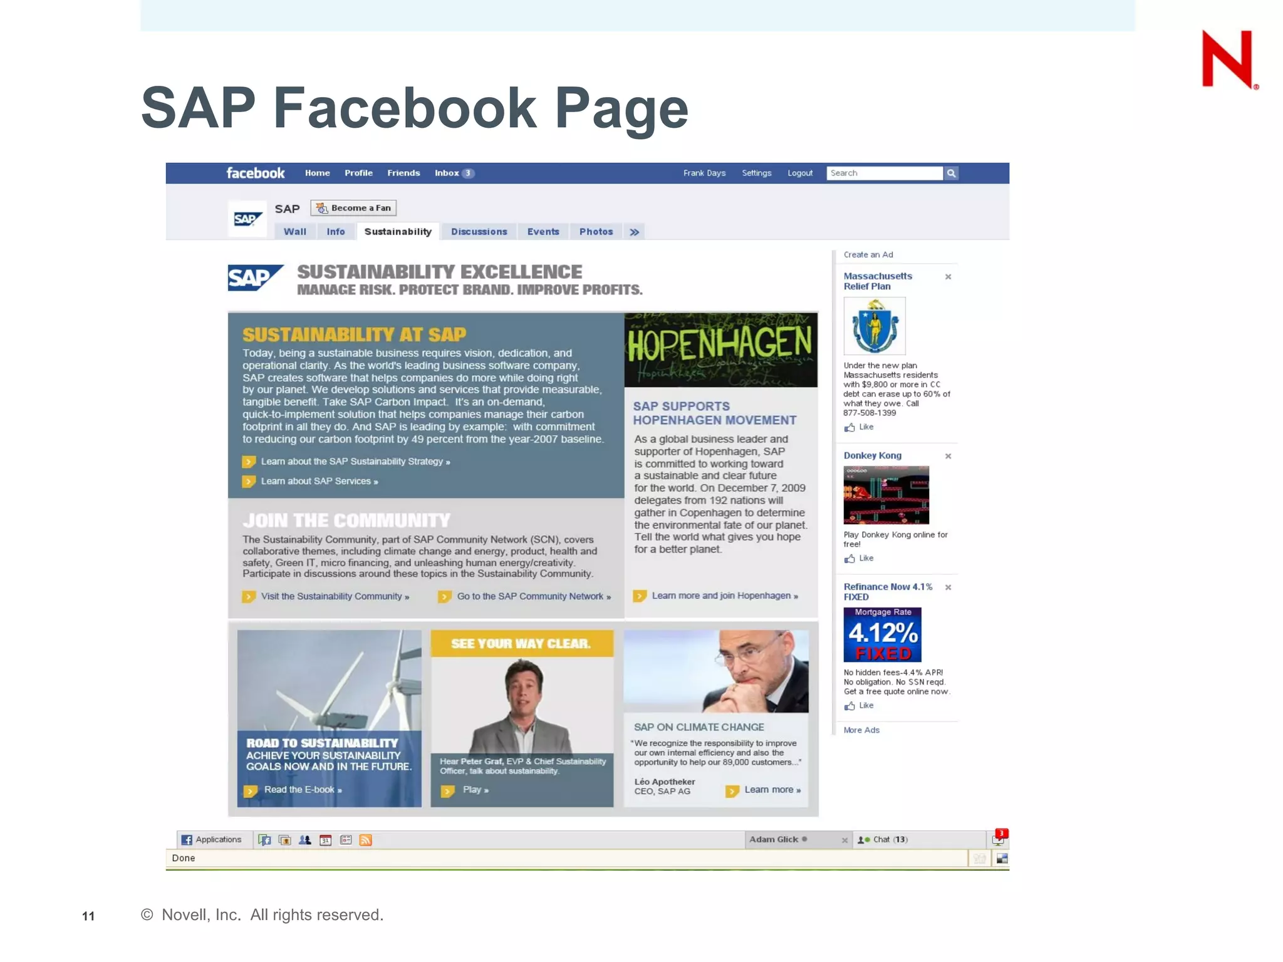Viewport: 1283px width, 962px height.
Task: Click the Create an Ad link
Action: tap(868, 254)
